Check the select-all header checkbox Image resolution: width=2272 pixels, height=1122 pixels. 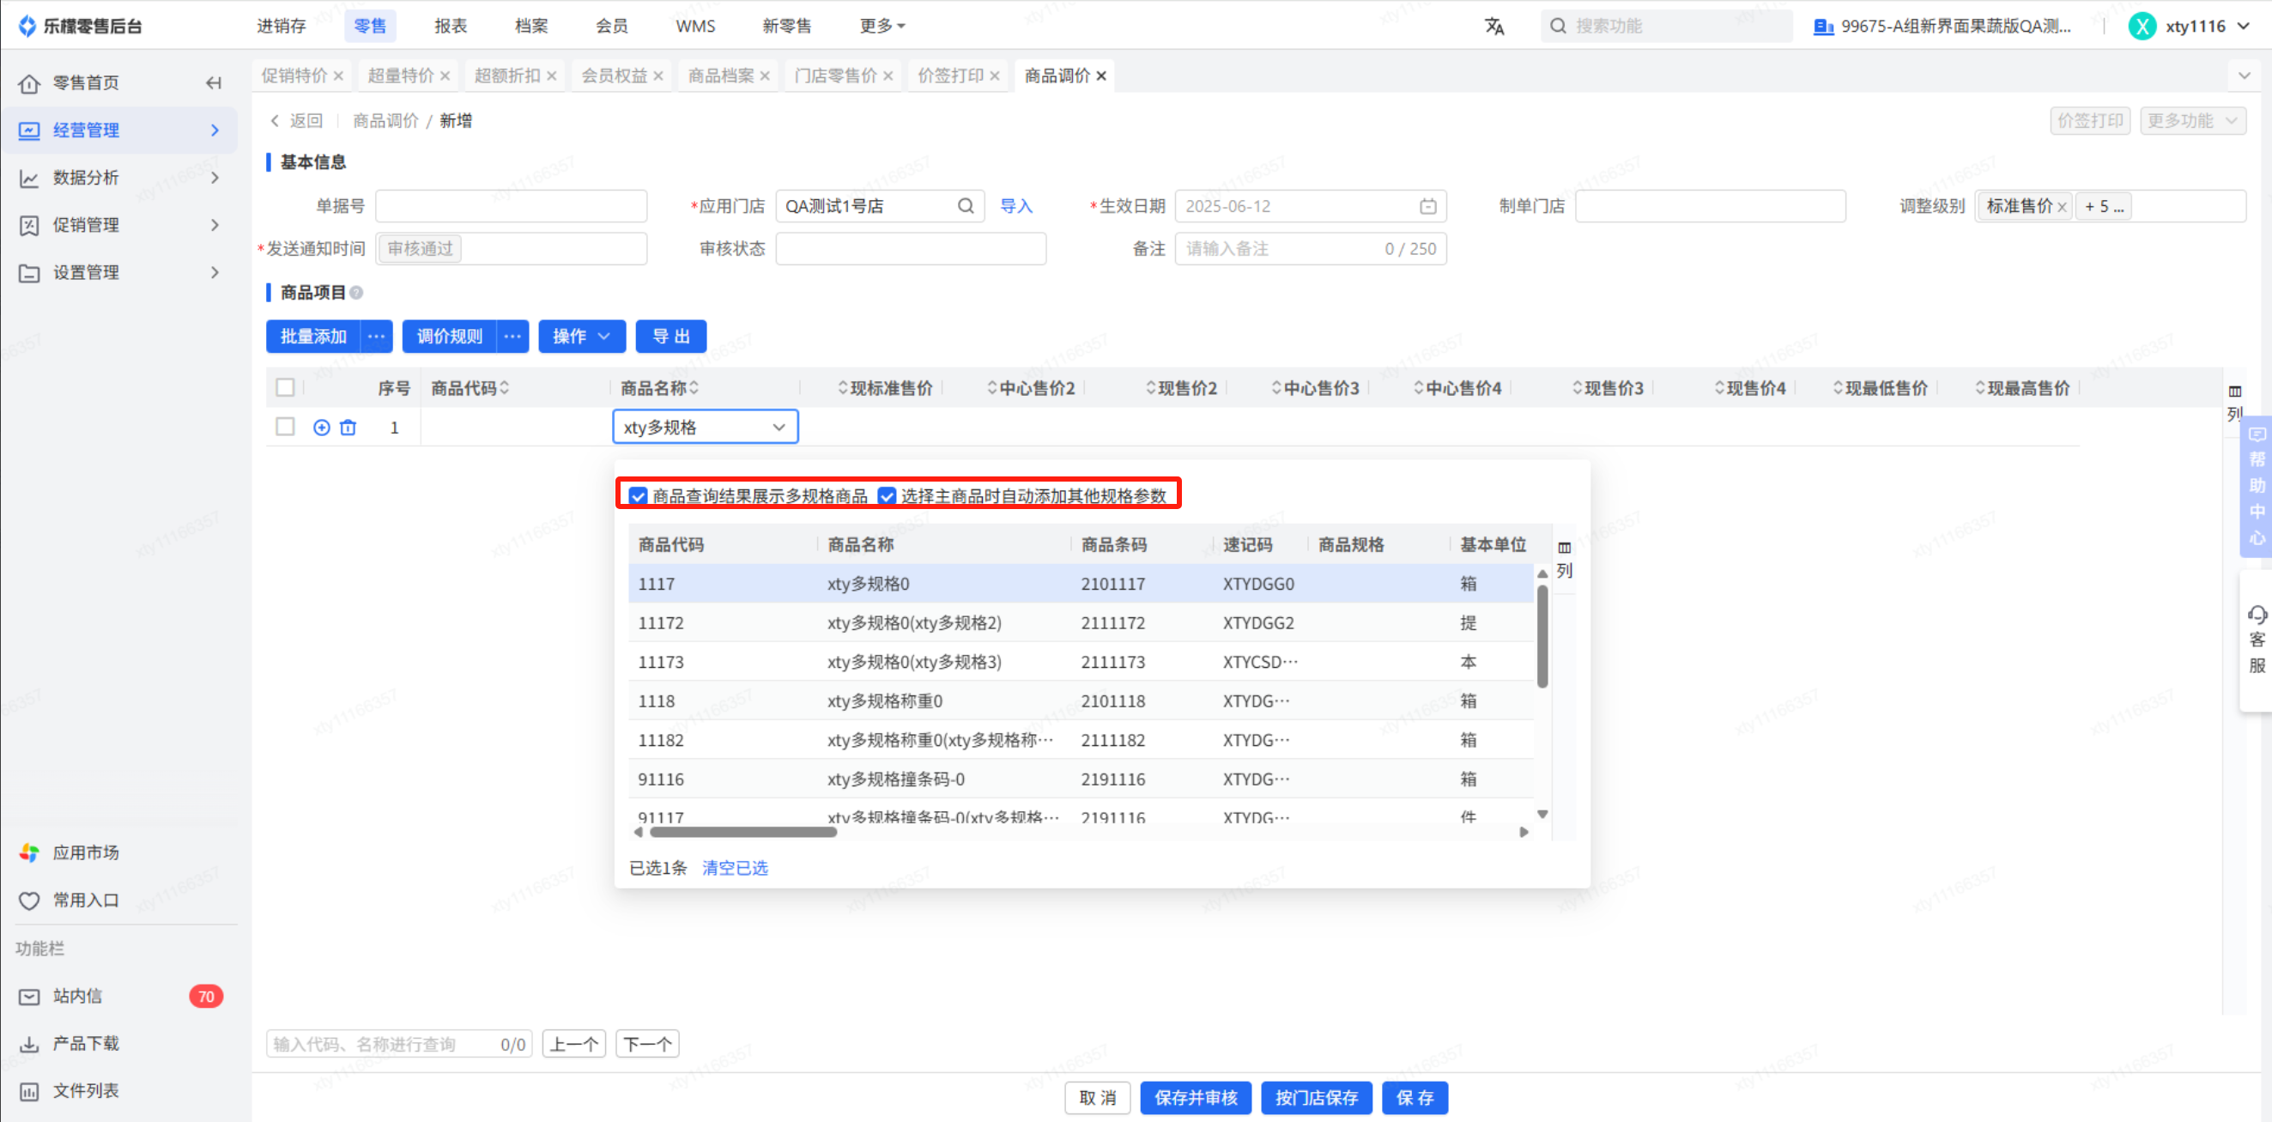(x=285, y=388)
